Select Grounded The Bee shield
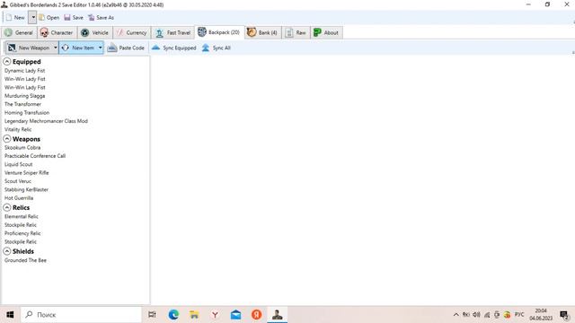The image size is (575, 323). click(x=25, y=260)
